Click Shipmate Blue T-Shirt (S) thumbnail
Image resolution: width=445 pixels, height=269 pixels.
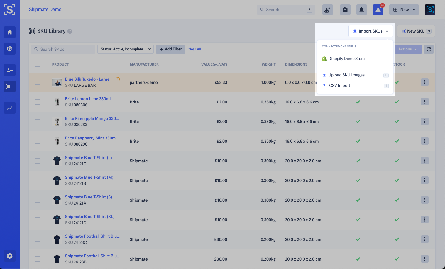point(57,200)
